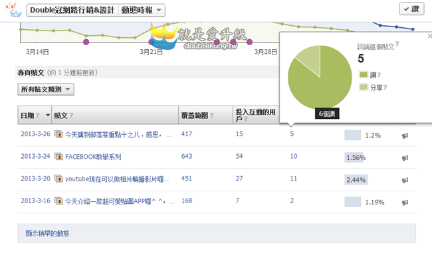Click help mark next to 貼文 header
The width and height of the screenshot is (432, 253).
pyautogui.click(x=71, y=115)
